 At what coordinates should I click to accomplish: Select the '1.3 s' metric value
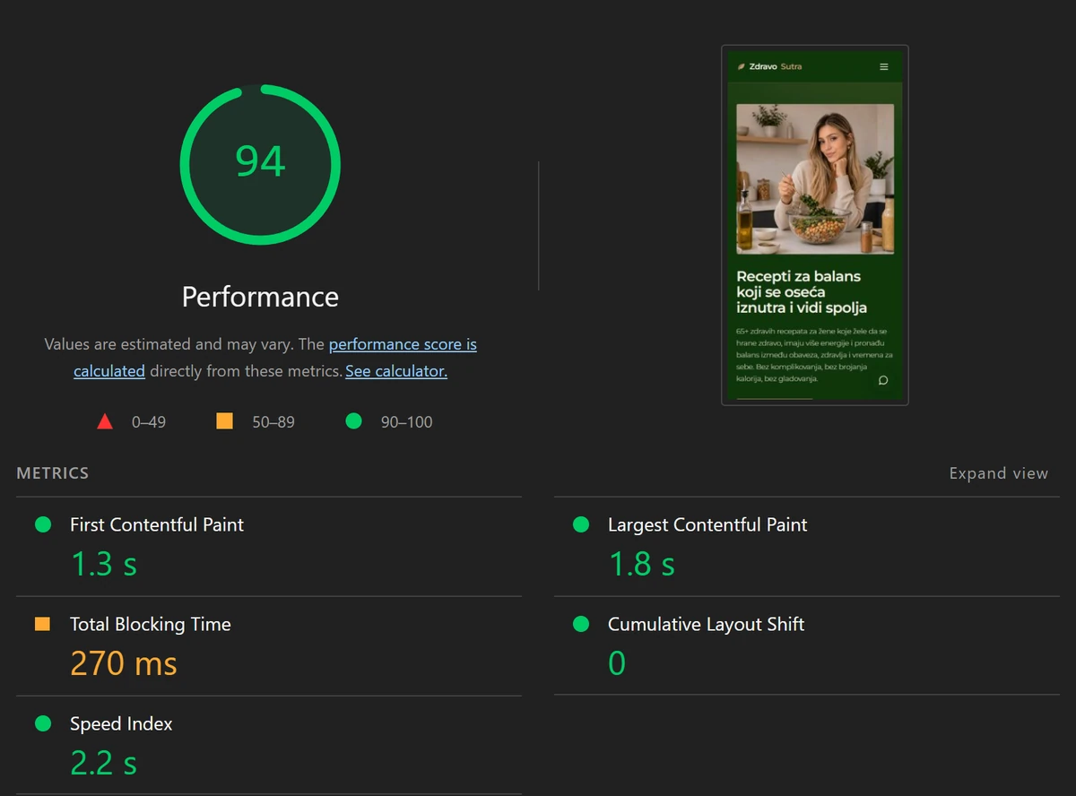[x=104, y=564]
